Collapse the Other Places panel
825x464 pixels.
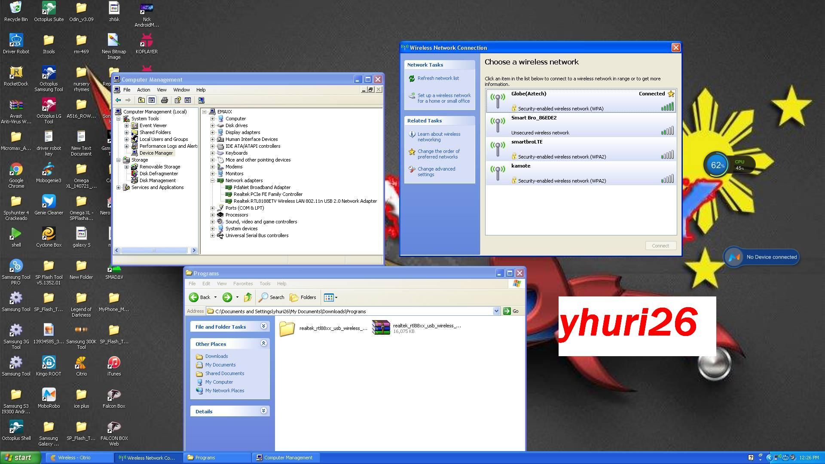(264, 343)
